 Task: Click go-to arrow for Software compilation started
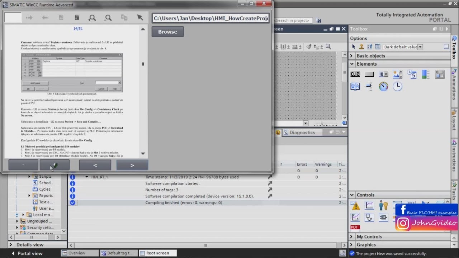pyautogui.click(x=270, y=183)
